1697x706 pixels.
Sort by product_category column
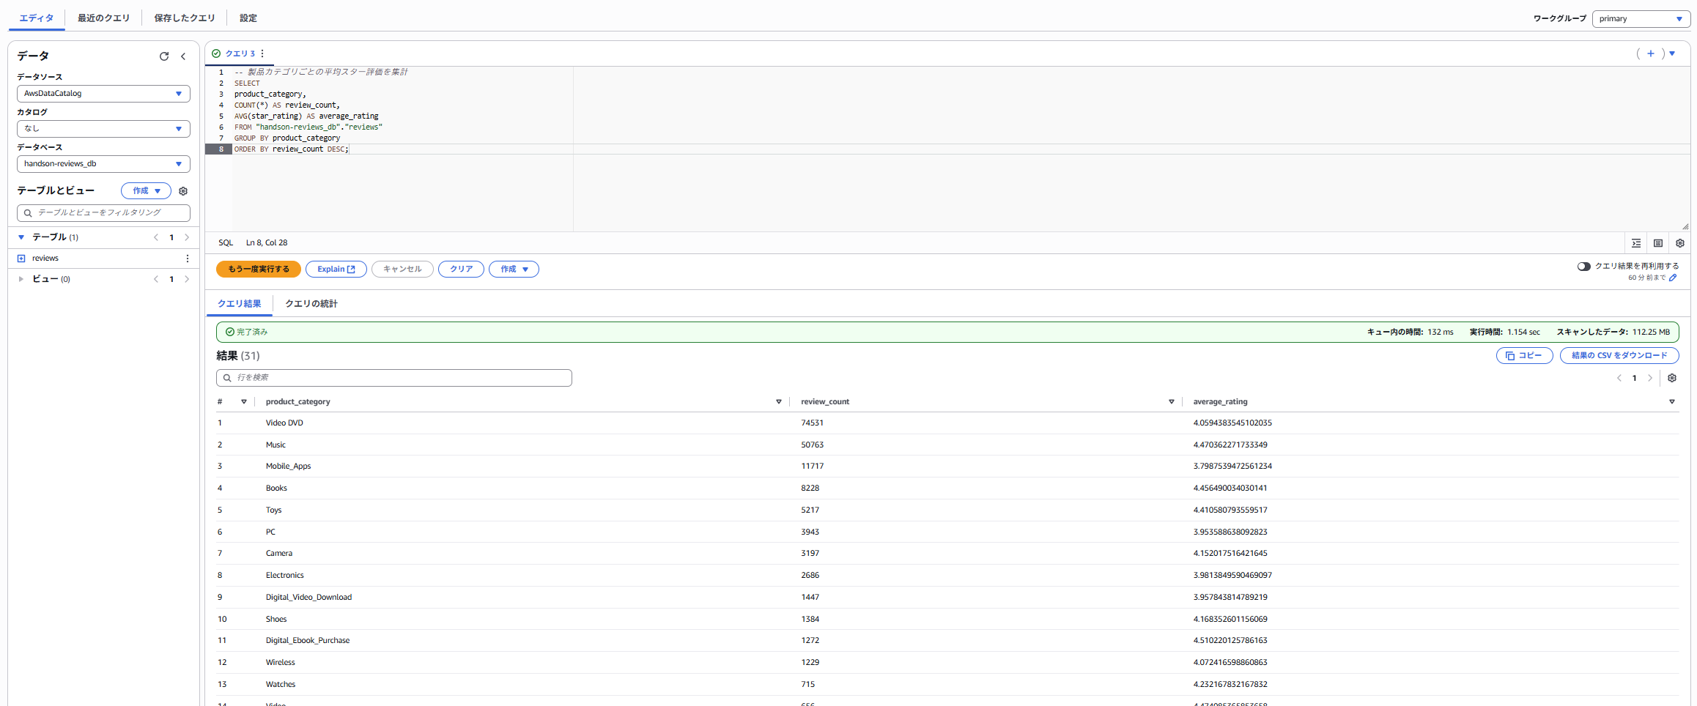coord(779,402)
